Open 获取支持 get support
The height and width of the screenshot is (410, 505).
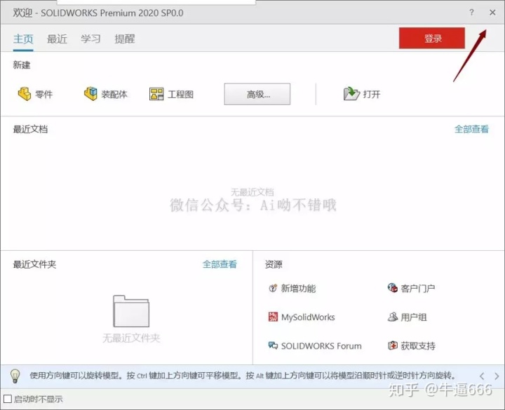[x=411, y=346]
